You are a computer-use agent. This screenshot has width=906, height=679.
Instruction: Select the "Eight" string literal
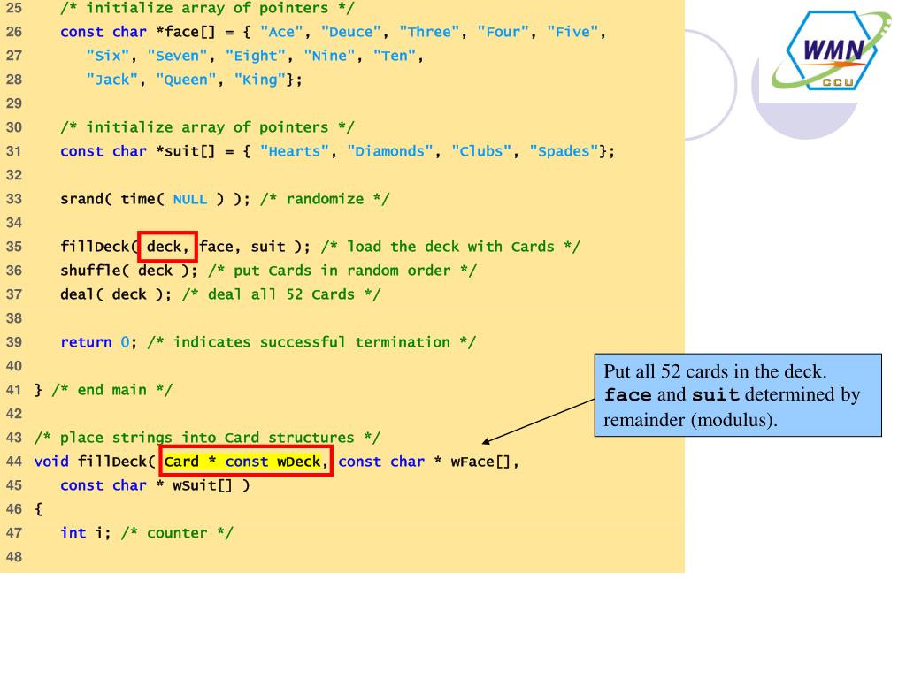point(256,56)
